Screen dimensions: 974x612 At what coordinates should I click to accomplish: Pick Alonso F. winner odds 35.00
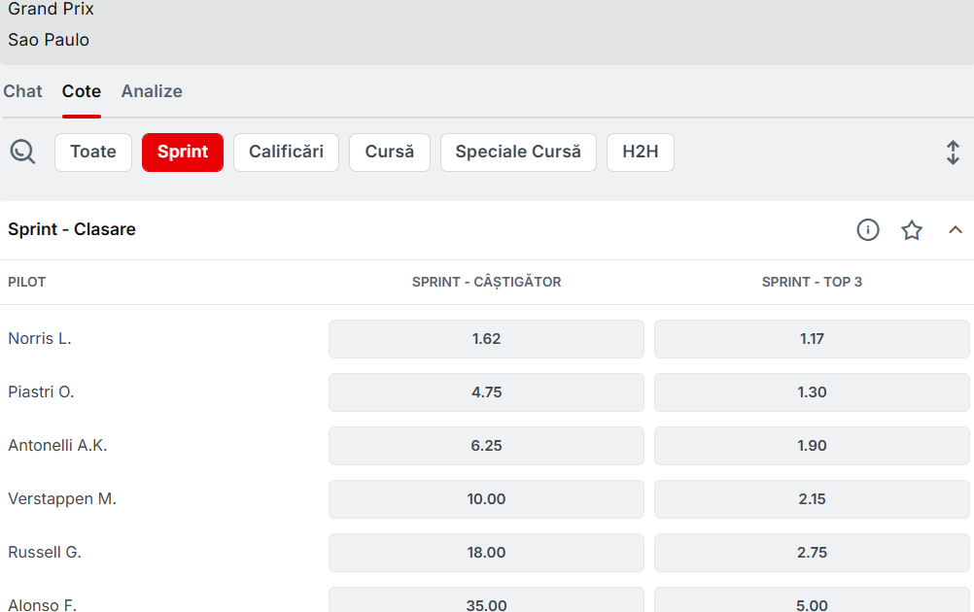486,602
